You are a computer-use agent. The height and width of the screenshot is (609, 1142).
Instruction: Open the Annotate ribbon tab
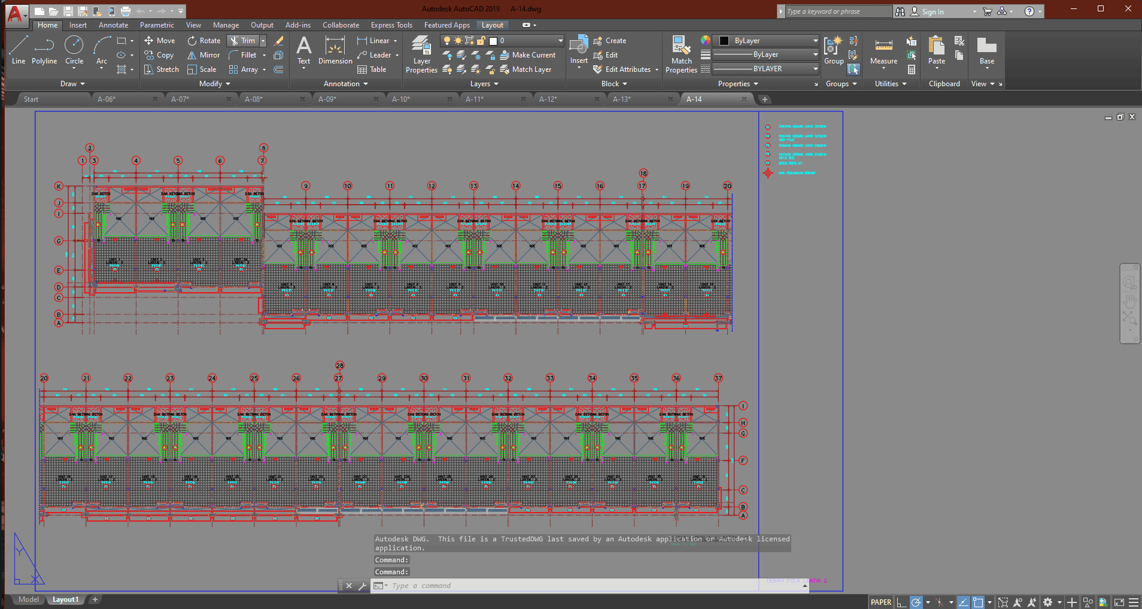pos(113,25)
